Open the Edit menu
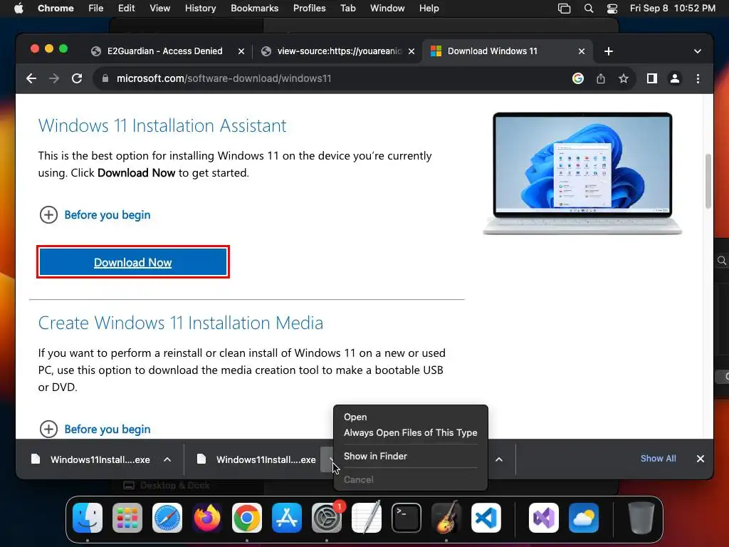The width and height of the screenshot is (729, 547). (x=126, y=9)
